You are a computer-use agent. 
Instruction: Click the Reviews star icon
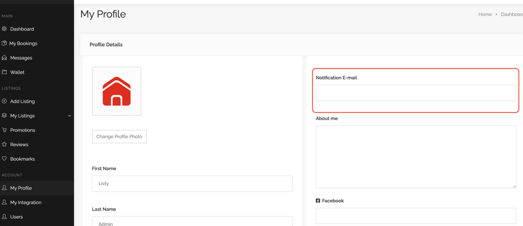coord(5,144)
